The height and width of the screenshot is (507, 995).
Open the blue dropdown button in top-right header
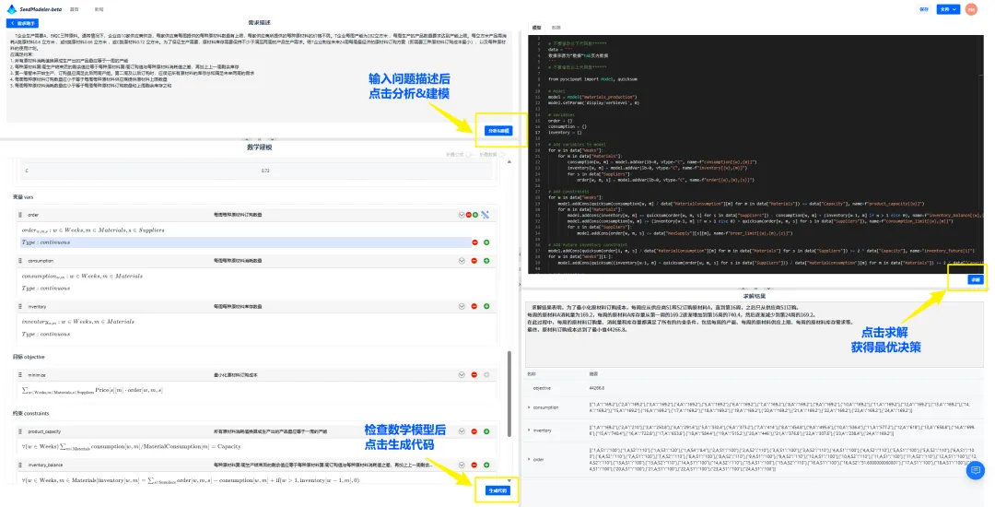click(x=947, y=9)
